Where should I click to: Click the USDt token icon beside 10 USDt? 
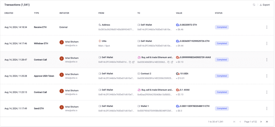(x=178, y=74)
